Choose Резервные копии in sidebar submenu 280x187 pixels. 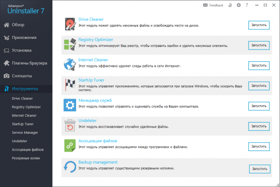tap(27, 158)
